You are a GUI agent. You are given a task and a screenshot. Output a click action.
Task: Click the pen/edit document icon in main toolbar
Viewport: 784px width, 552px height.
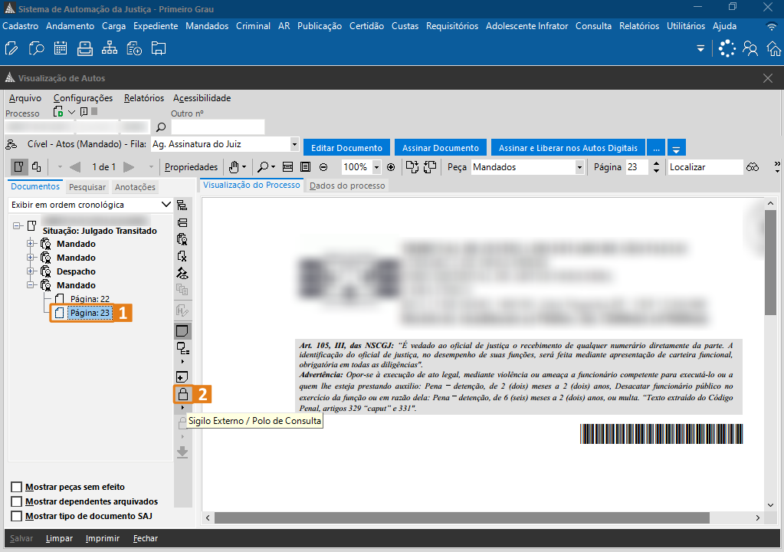point(11,48)
